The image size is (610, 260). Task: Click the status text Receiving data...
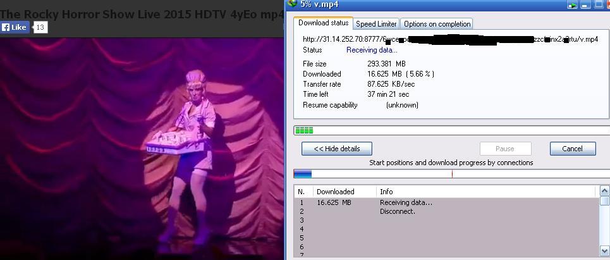[372, 50]
